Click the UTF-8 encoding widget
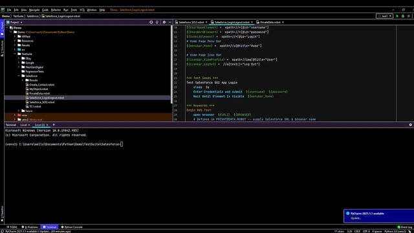This screenshot has width=414, height=233. point(366,232)
